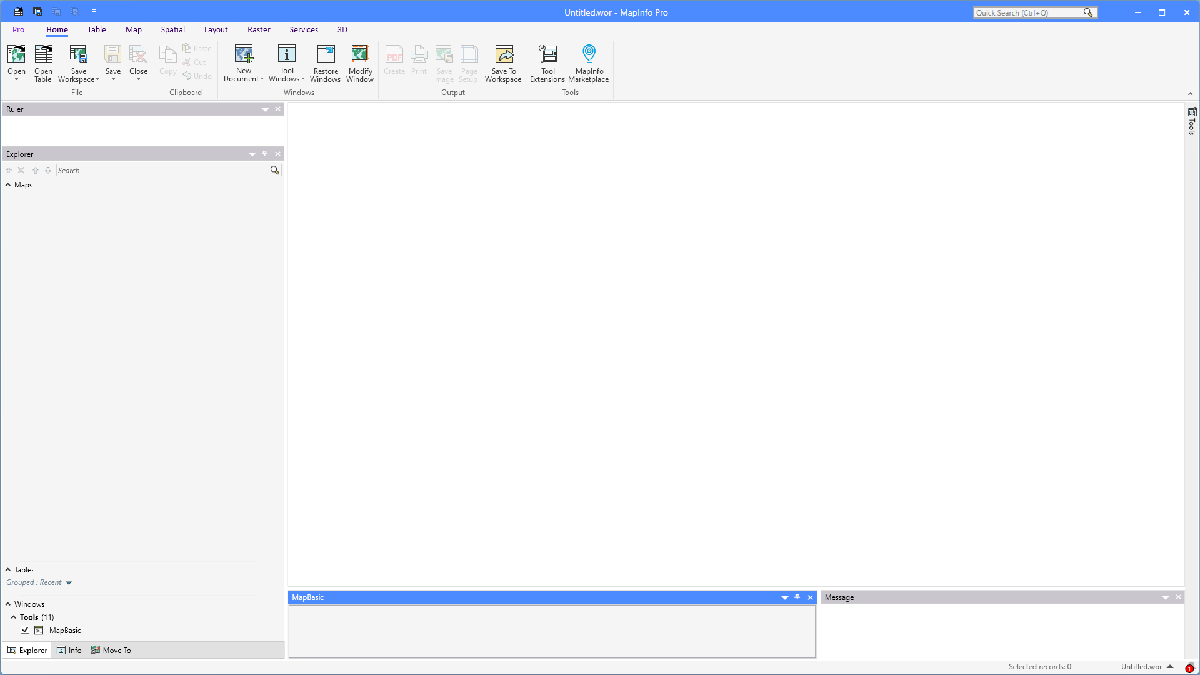Click the Open Table icon
Screen dimensions: 1200x675
[43, 55]
